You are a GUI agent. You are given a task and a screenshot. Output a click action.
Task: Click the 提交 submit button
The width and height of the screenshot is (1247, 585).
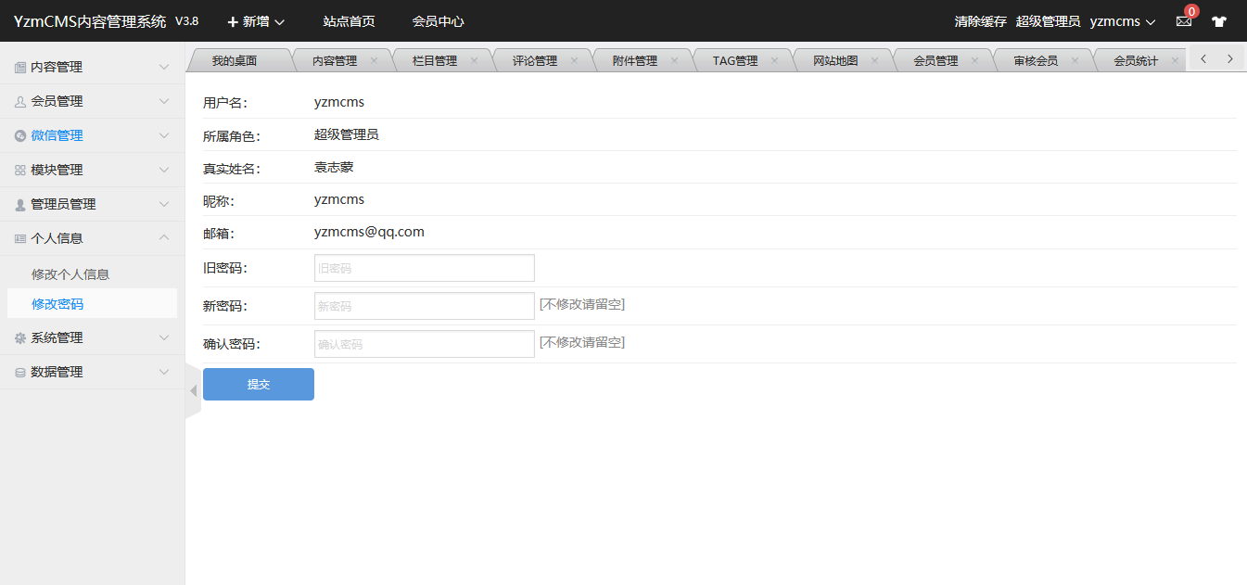(x=259, y=385)
